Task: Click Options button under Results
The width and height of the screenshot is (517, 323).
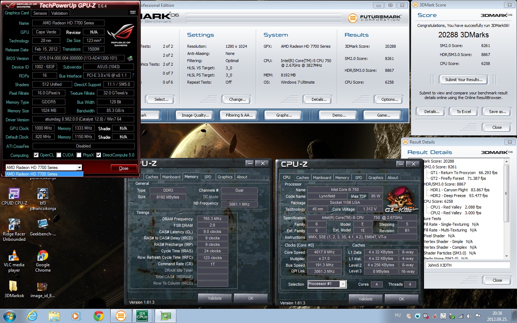Action: [389, 99]
